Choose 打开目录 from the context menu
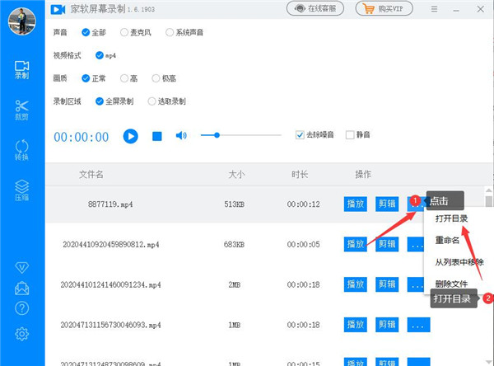Viewport: 494px width, 366px height. 451,218
